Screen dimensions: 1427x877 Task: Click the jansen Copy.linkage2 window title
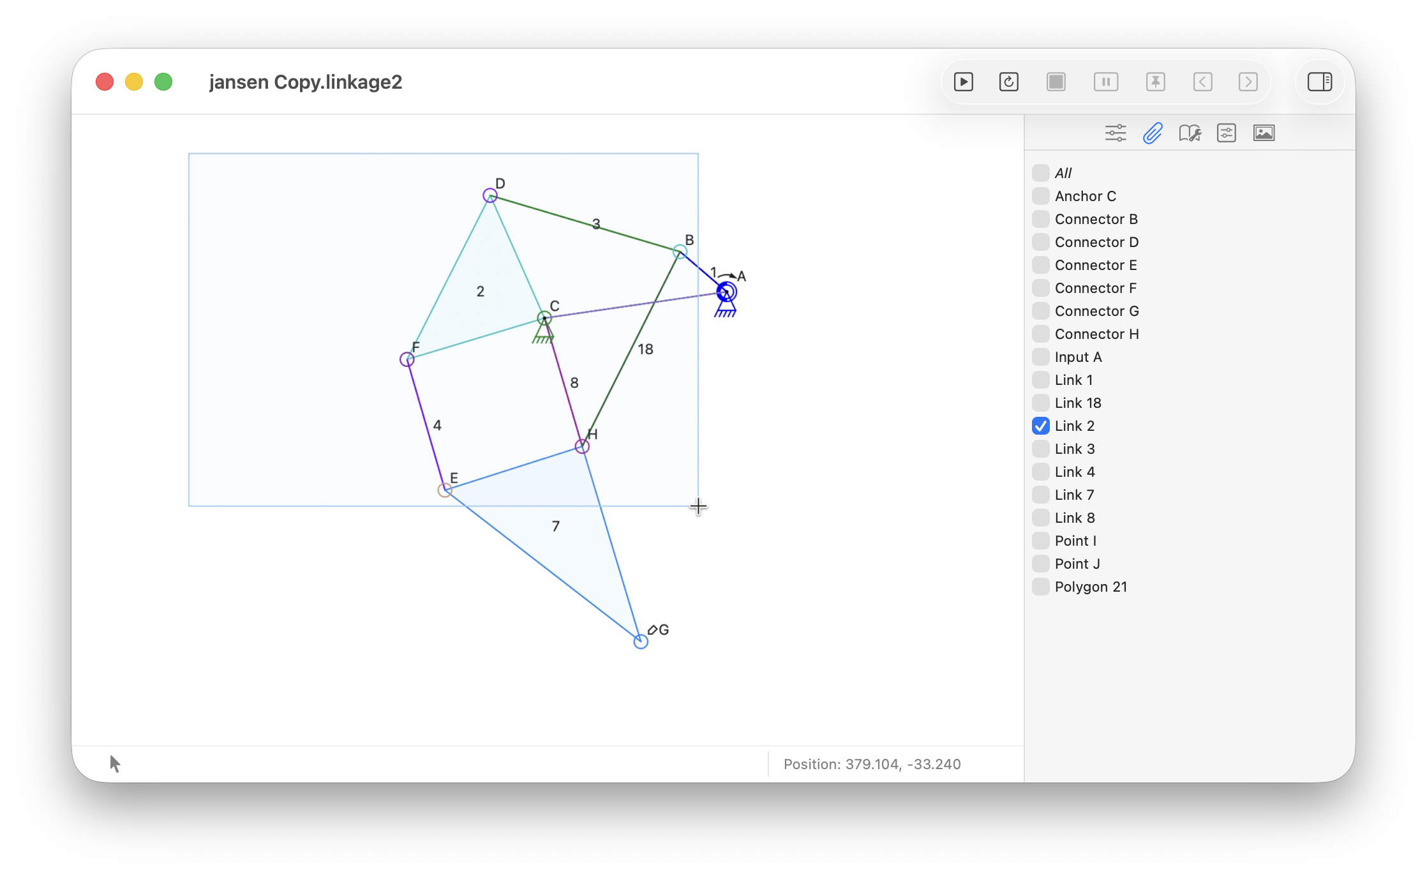[x=306, y=82]
